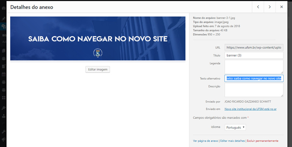Open Media library icon in left sidebar
The image size is (292, 147).
coord(3,27)
